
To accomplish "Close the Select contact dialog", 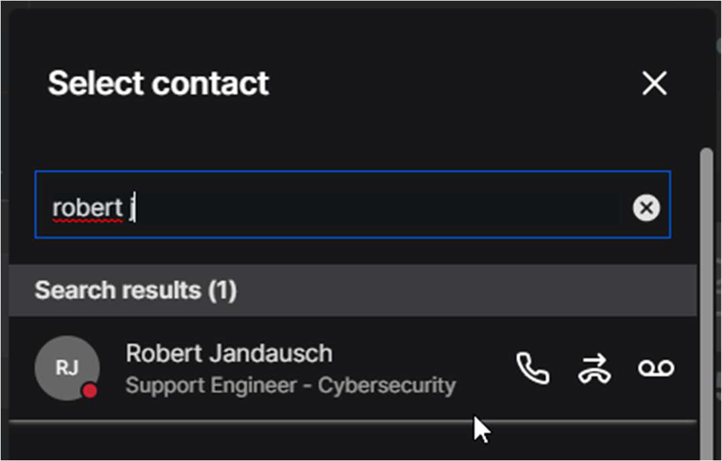I will 654,84.
